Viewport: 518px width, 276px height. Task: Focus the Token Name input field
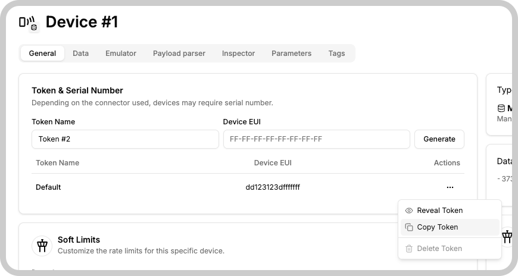(x=125, y=139)
